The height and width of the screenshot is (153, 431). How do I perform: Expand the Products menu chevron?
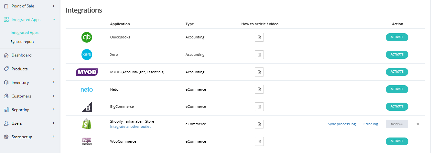pos(53,69)
